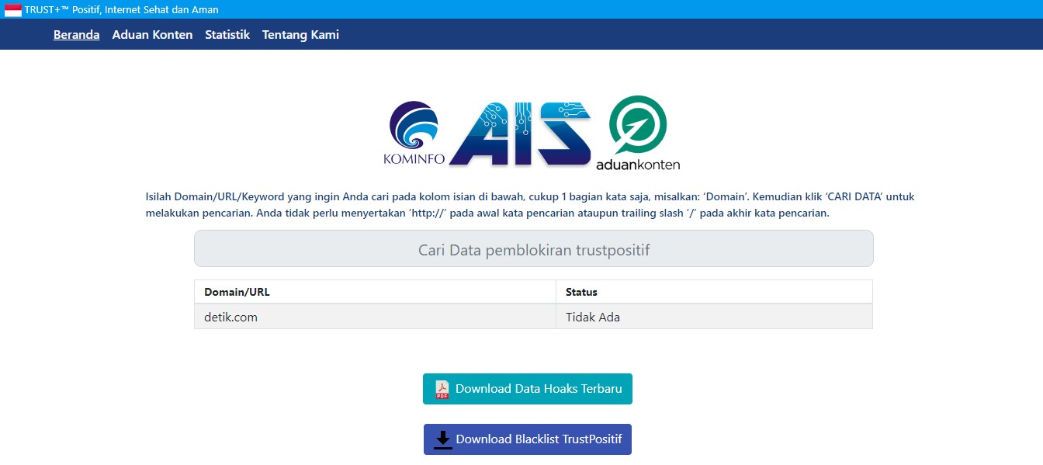This screenshot has width=1043, height=465.
Task: Focus the Cari Data pemblokiran search field
Action: (x=534, y=248)
